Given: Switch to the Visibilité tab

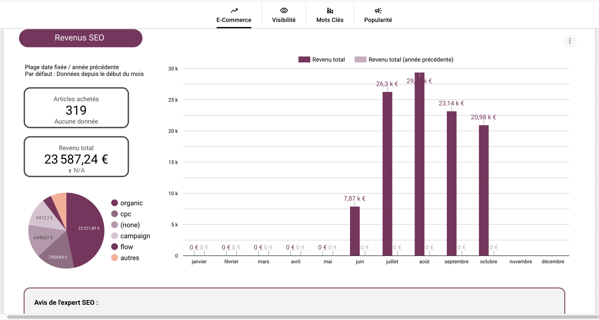Looking at the screenshot, I should (x=284, y=20).
